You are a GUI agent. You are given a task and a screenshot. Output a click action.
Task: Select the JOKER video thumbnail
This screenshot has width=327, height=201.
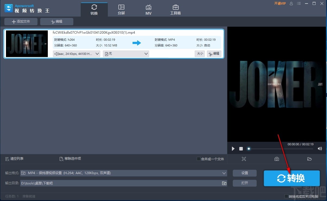coord(27,43)
